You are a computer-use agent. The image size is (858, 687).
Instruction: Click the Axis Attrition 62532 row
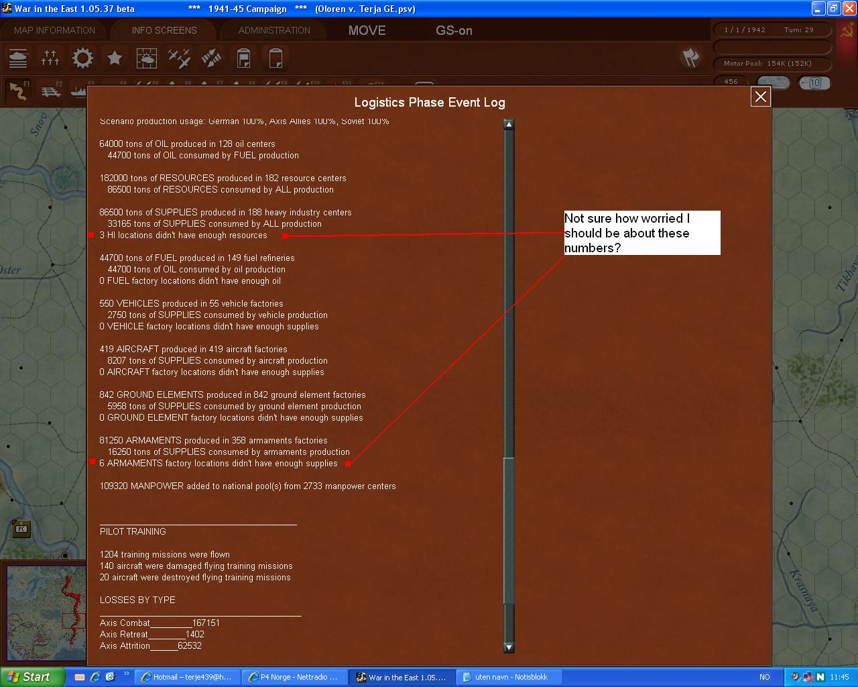click(x=151, y=646)
